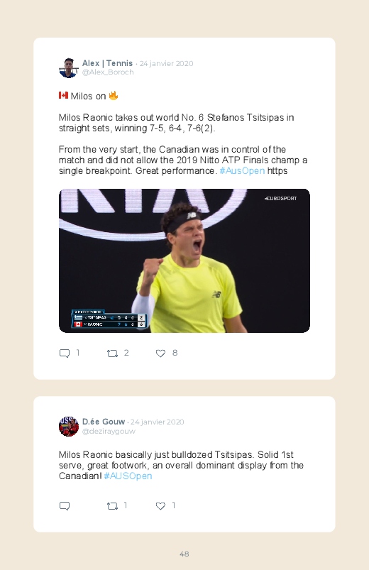Click the scoreboard overlay in the image
The height and width of the screenshot is (570, 369).
click(x=109, y=319)
